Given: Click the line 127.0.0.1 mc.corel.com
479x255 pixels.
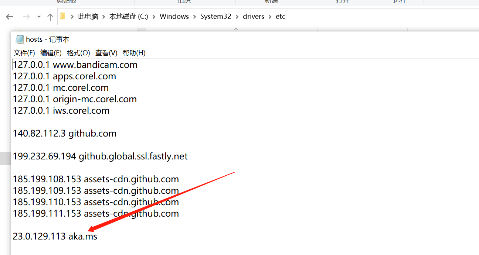Looking at the screenshot, I should click(61, 88).
